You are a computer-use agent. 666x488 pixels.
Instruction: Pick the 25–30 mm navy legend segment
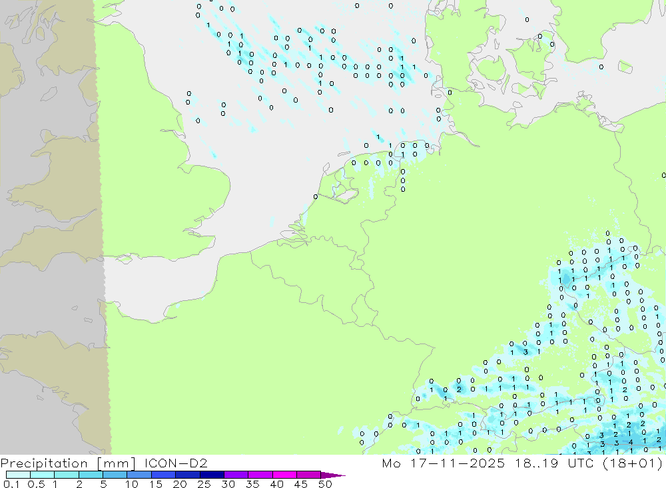point(212,475)
